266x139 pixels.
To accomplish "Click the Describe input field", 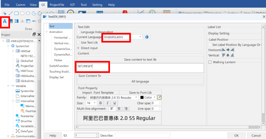I will click(x=142, y=136).
